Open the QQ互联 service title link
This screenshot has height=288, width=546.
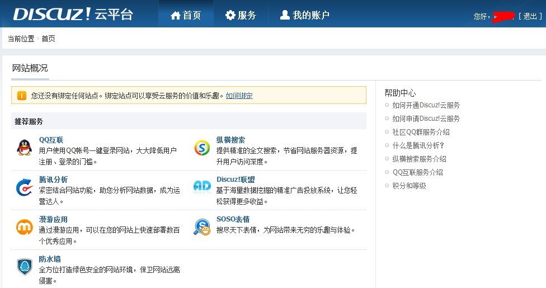click(x=51, y=140)
